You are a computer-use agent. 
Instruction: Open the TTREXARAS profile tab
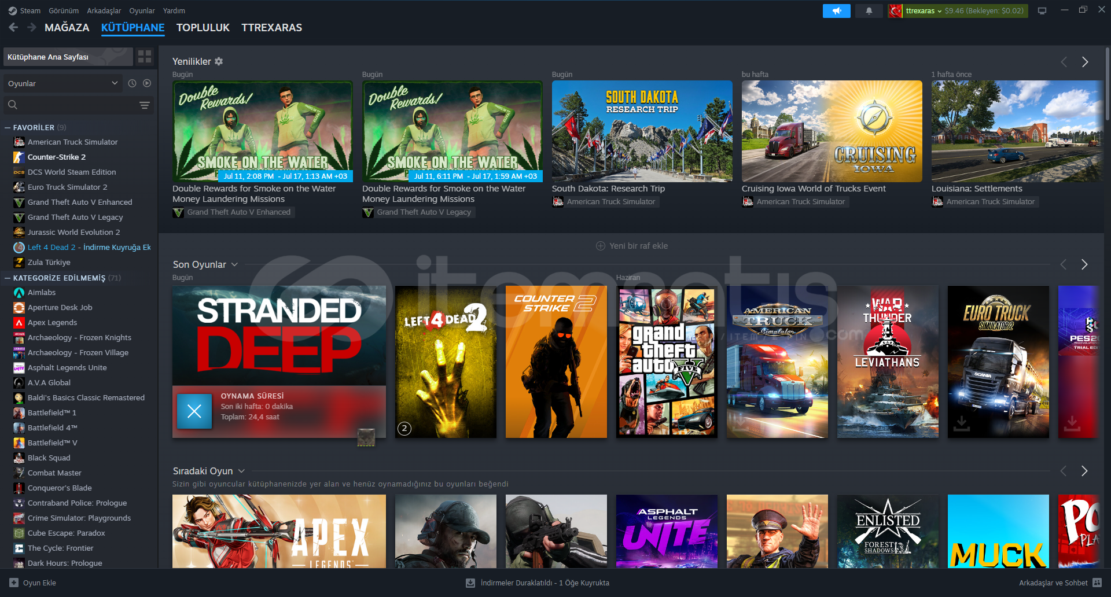click(272, 27)
